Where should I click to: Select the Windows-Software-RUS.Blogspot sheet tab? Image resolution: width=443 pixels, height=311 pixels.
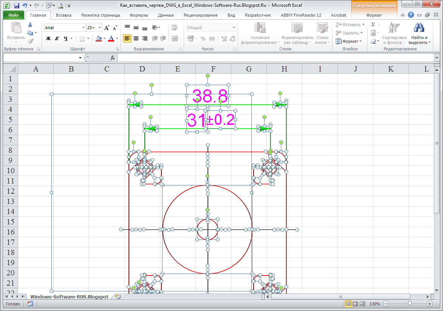click(69, 297)
